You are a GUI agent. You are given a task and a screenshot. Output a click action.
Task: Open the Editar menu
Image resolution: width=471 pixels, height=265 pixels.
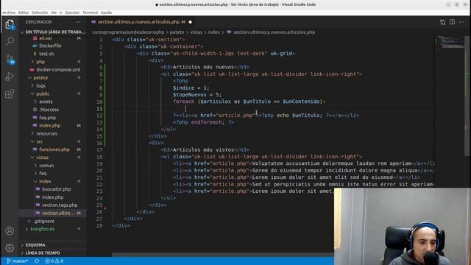pyautogui.click(x=24, y=13)
